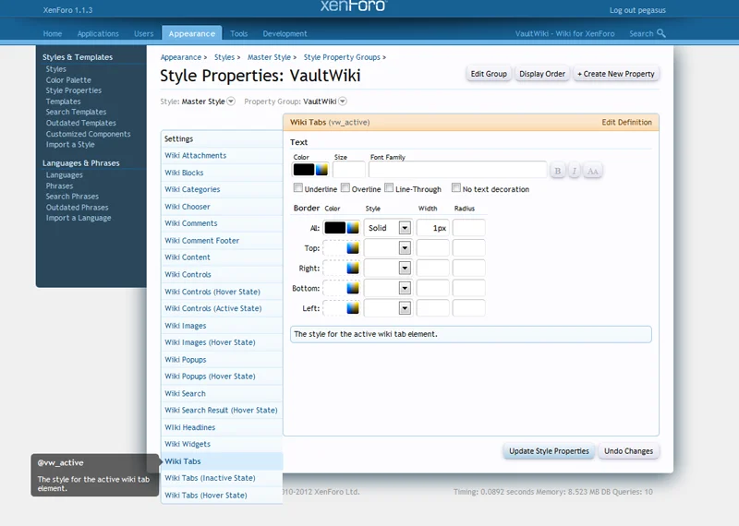Open Bottom border style dropdown
The width and height of the screenshot is (739, 526).
tap(388, 288)
